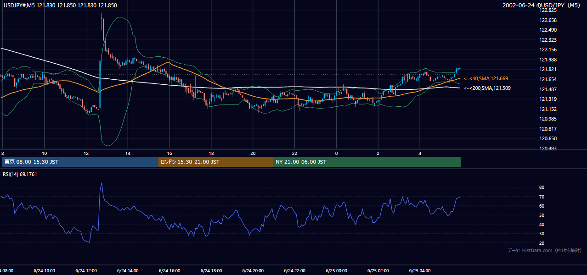
Task: Click price axis value 120.483
Action: click(548, 148)
